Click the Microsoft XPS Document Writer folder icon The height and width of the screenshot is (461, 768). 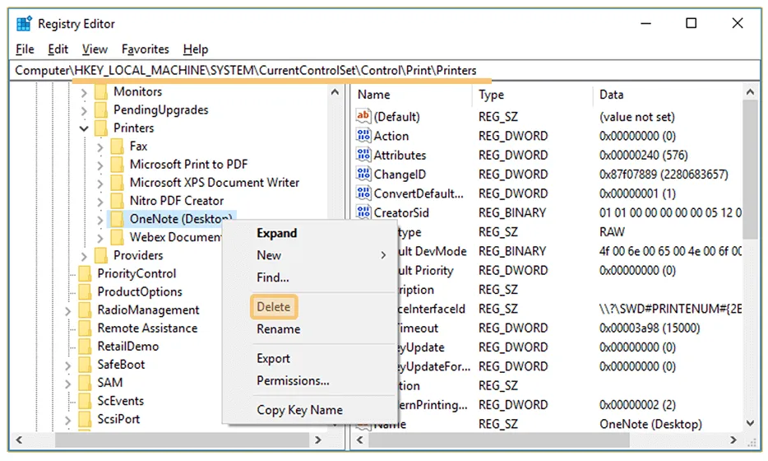pyautogui.click(x=117, y=183)
